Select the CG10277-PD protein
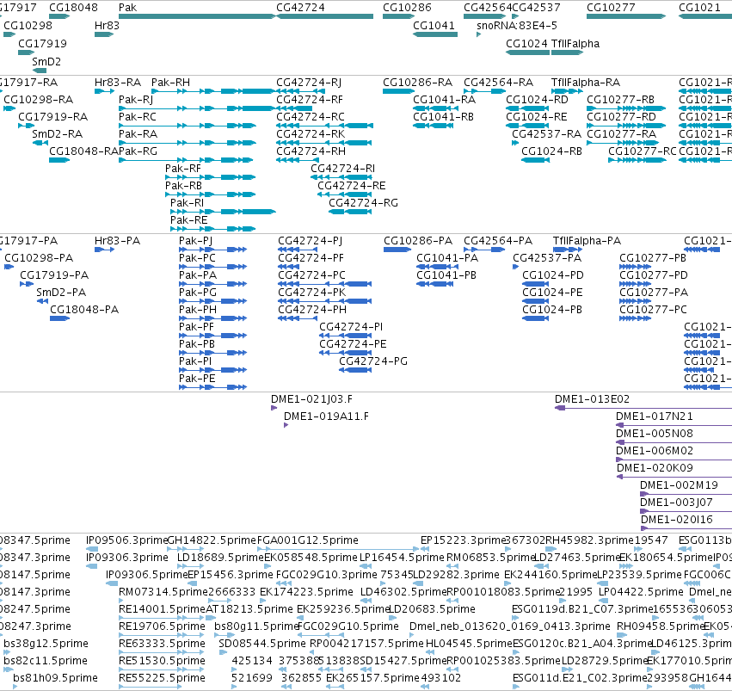Viewport: 732px width, 691px height. click(635, 284)
